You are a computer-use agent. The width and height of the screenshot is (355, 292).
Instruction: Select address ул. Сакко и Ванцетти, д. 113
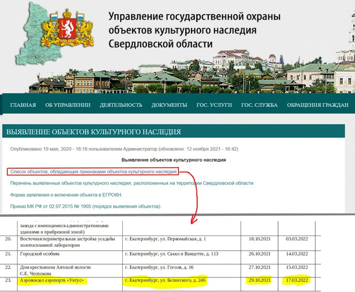(171, 254)
